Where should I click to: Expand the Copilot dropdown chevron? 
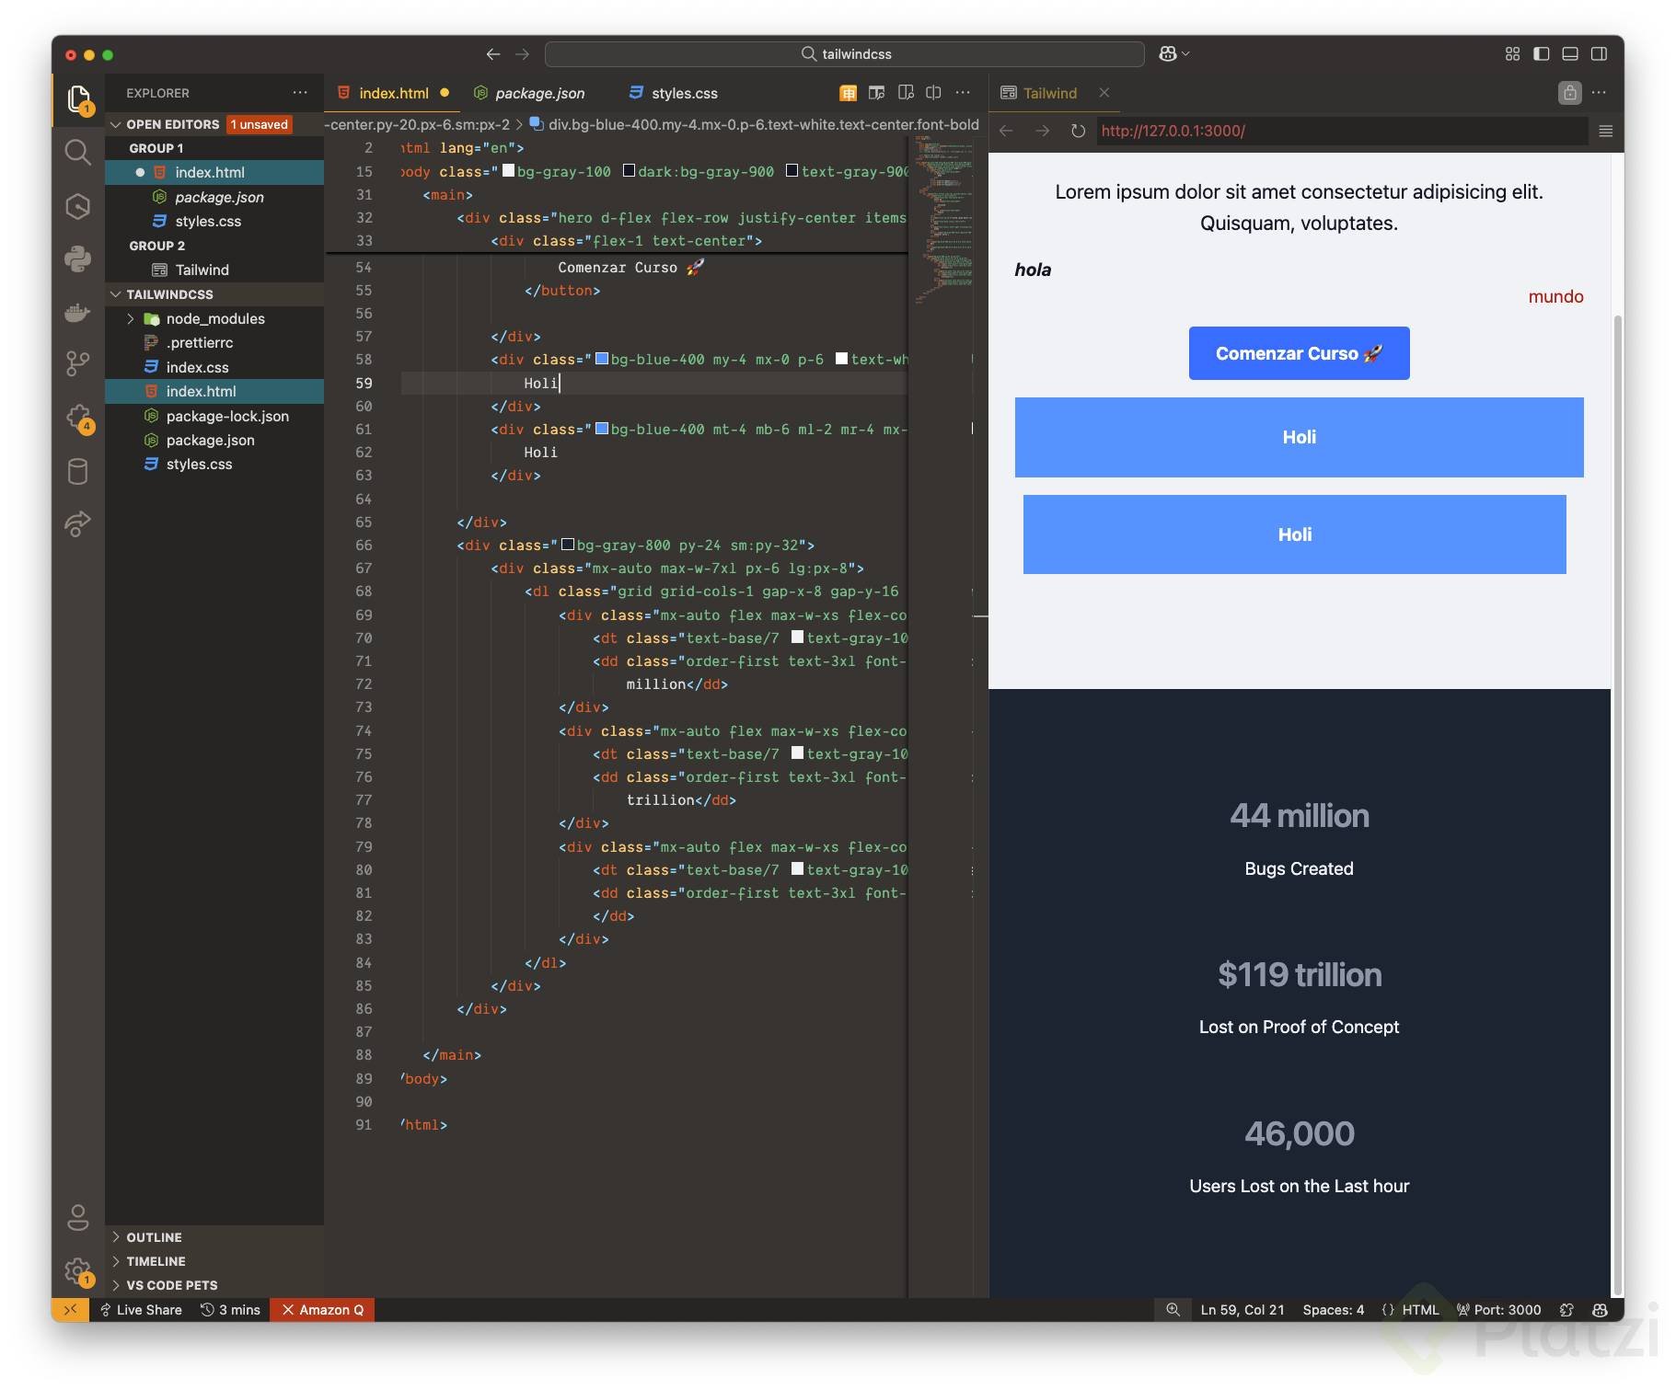coord(1185,54)
